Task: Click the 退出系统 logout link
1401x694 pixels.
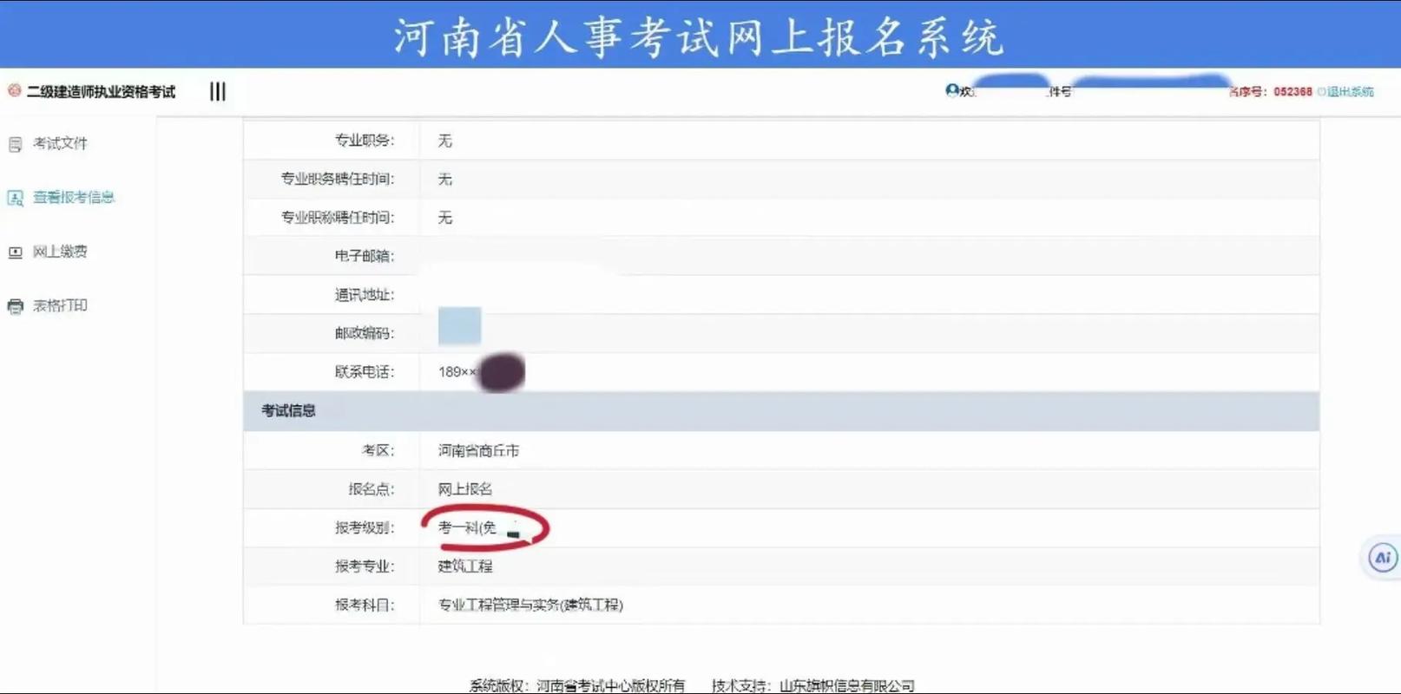Action: tap(1350, 91)
